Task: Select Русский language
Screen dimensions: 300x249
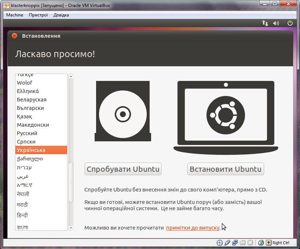Action: pos(41,133)
